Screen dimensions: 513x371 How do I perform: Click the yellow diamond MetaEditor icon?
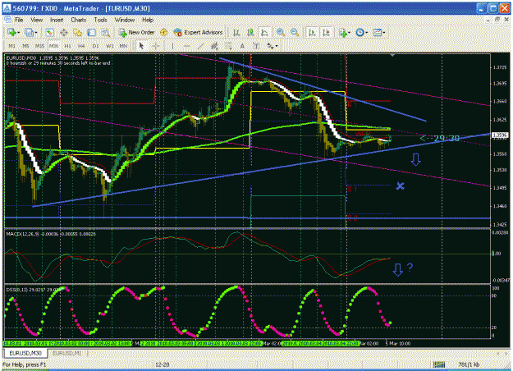pyautogui.click(x=164, y=32)
